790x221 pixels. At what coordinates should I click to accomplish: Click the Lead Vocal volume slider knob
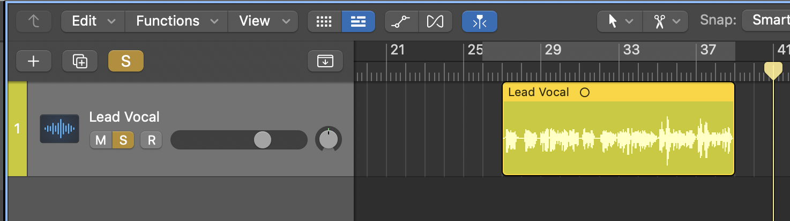(x=262, y=140)
